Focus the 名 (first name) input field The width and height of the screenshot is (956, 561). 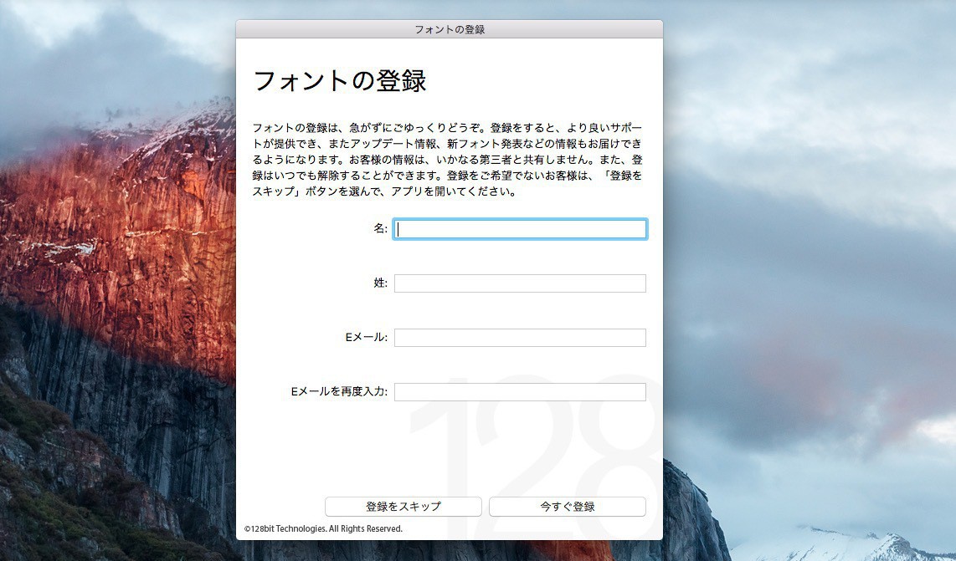coord(520,229)
